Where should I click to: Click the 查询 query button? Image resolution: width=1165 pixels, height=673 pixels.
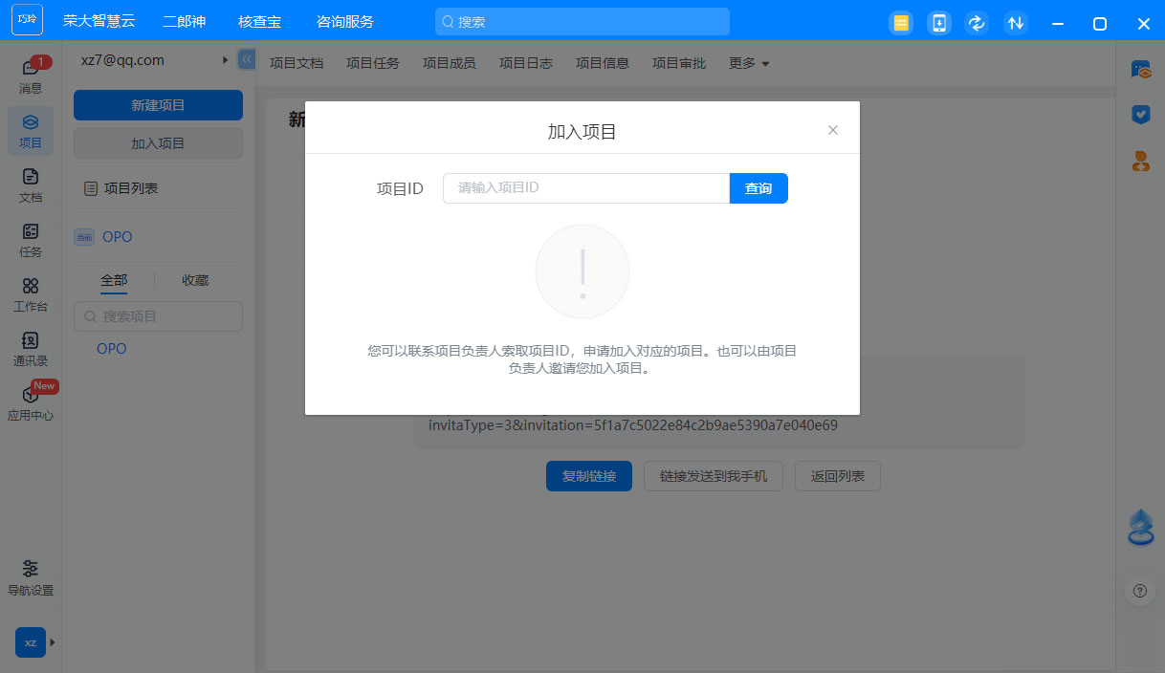[x=758, y=188]
